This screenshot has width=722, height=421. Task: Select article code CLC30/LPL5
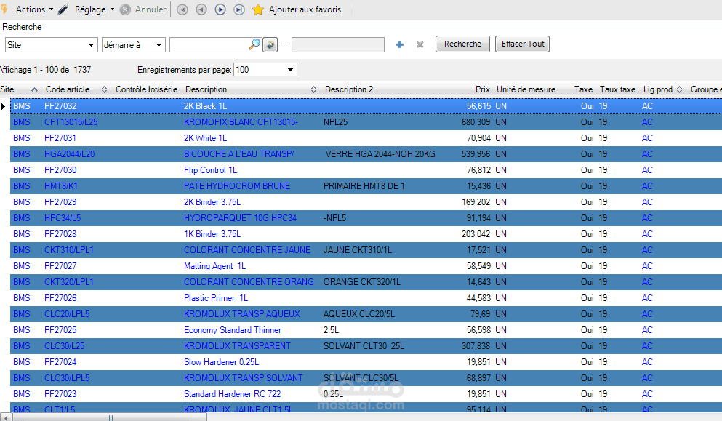[67, 378]
